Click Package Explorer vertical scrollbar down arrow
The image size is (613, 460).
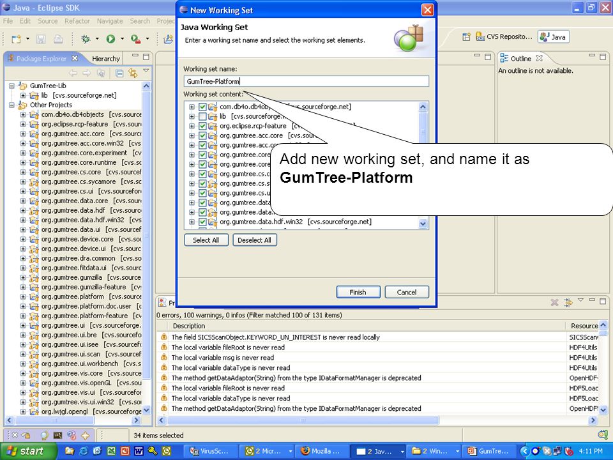pyautogui.click(x=146, y=410)
